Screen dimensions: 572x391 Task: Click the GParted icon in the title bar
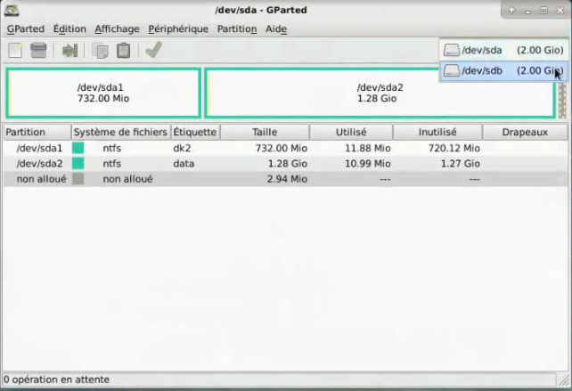(x=12, y=11)
